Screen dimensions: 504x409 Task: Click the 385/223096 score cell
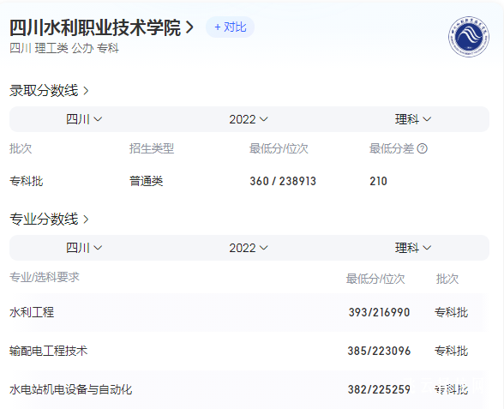point(379,351)
